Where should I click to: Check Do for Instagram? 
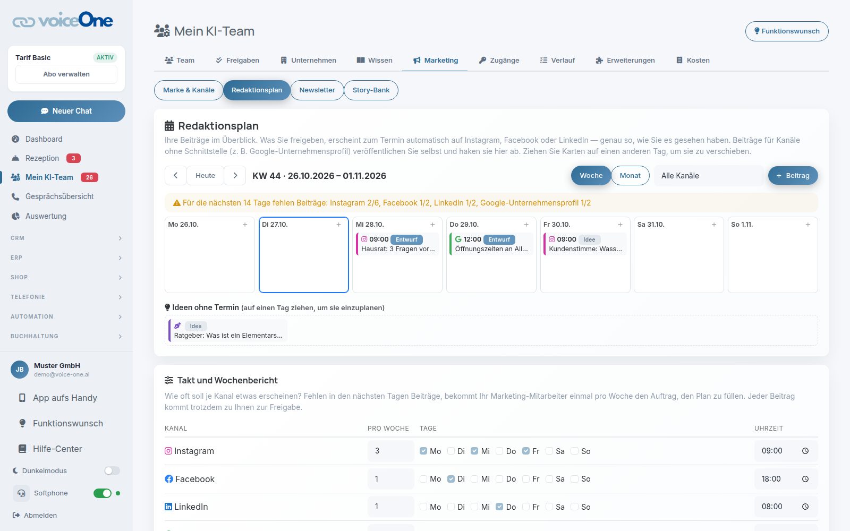(499, 451)
